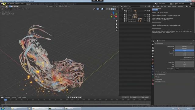Click the outliner filter funnel icon
Image resolution: width=195 pixels, height=110 pixels.
point(146,6)
